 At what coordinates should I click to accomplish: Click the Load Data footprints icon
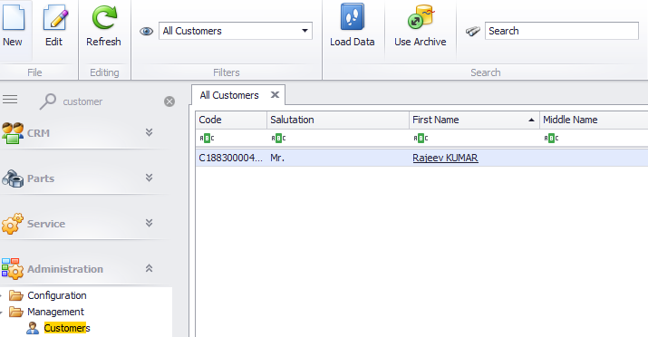[x=353, y=17]
